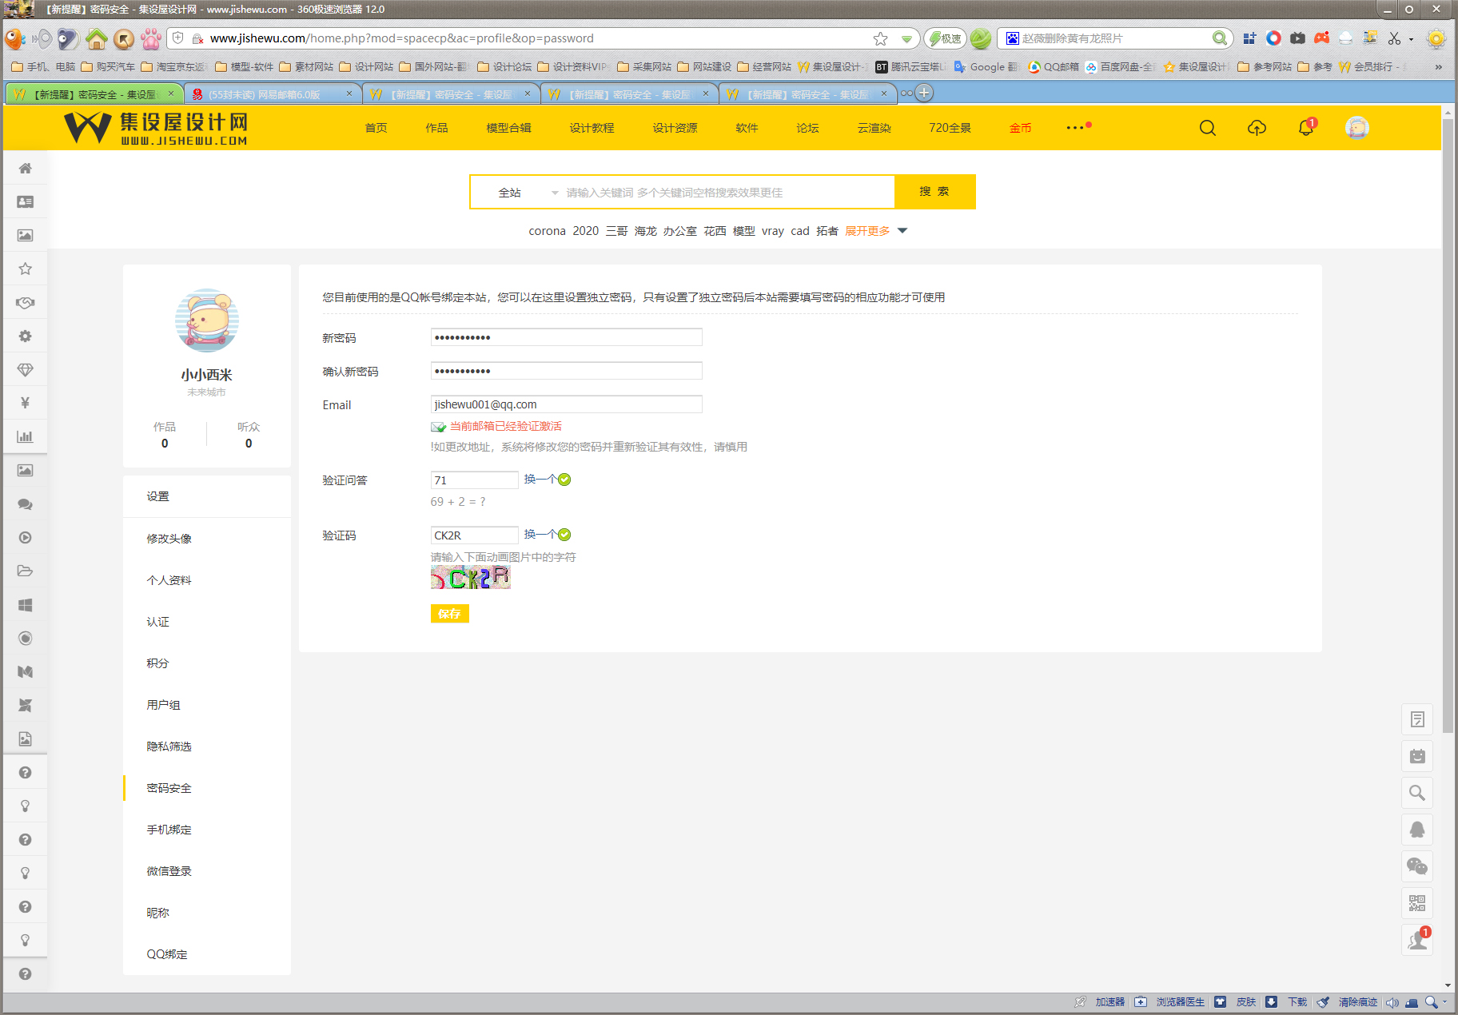Click the corona hot keyword link
The height and width of the screenshot is (1015, 1458).
pos(547,231)
